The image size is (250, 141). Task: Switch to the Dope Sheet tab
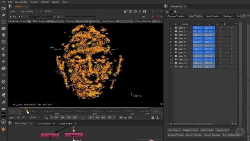66,123
